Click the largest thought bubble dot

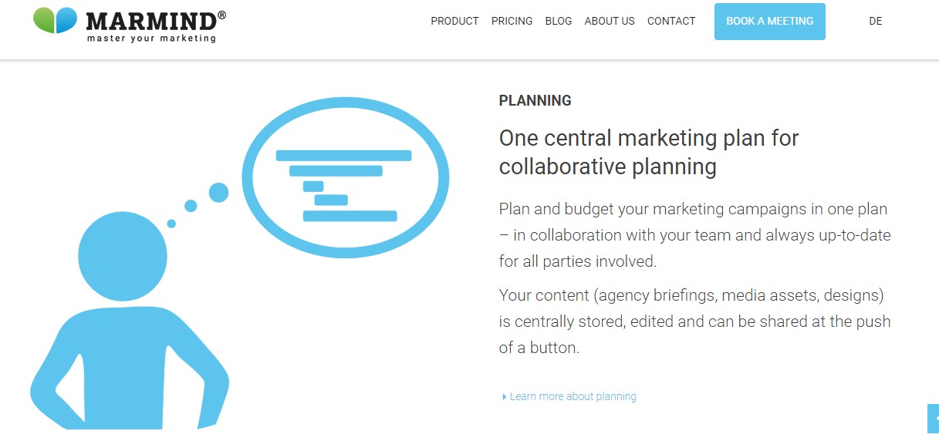tap(219, 193)
